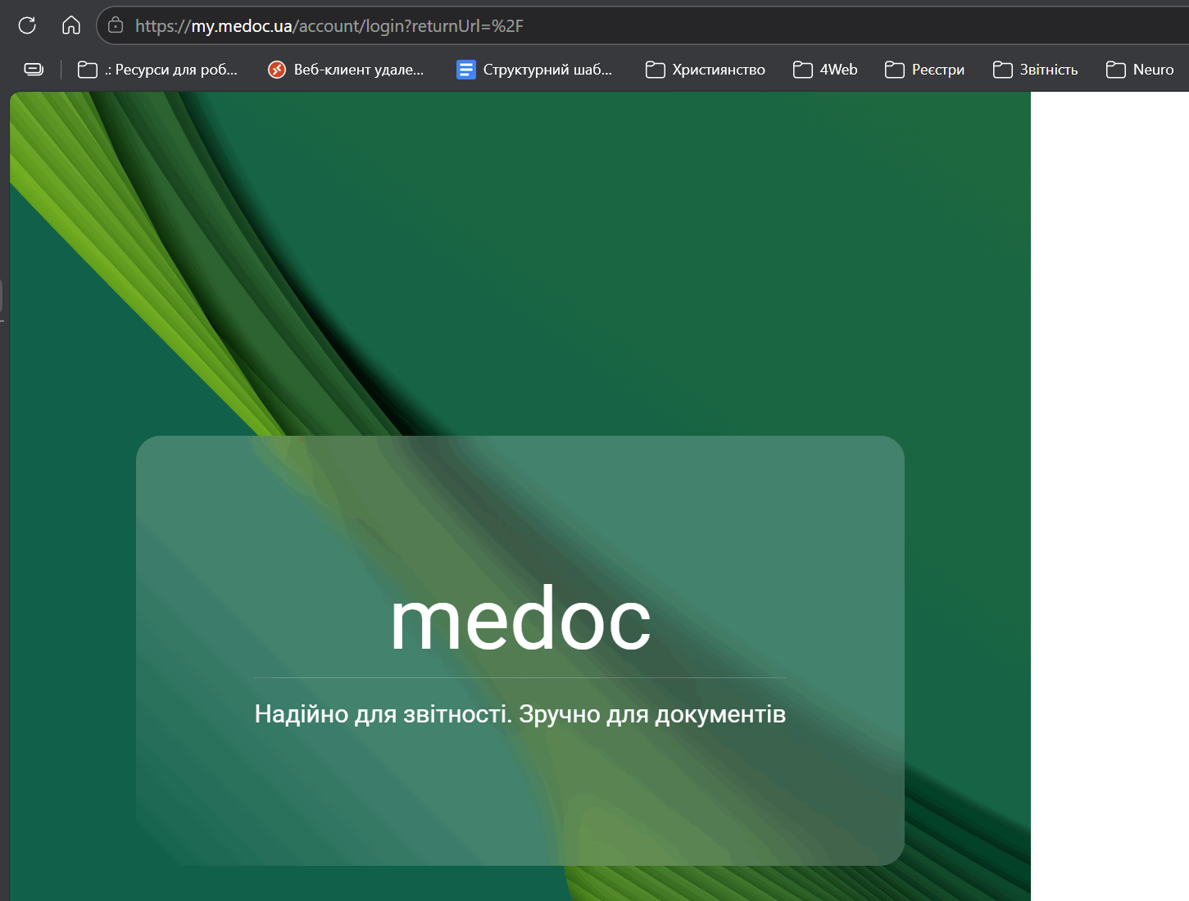Open the tab actions icon on bookmarks bar
Image resolution: width=1189 pixels, height=901 pixels.
click(34, 70)
